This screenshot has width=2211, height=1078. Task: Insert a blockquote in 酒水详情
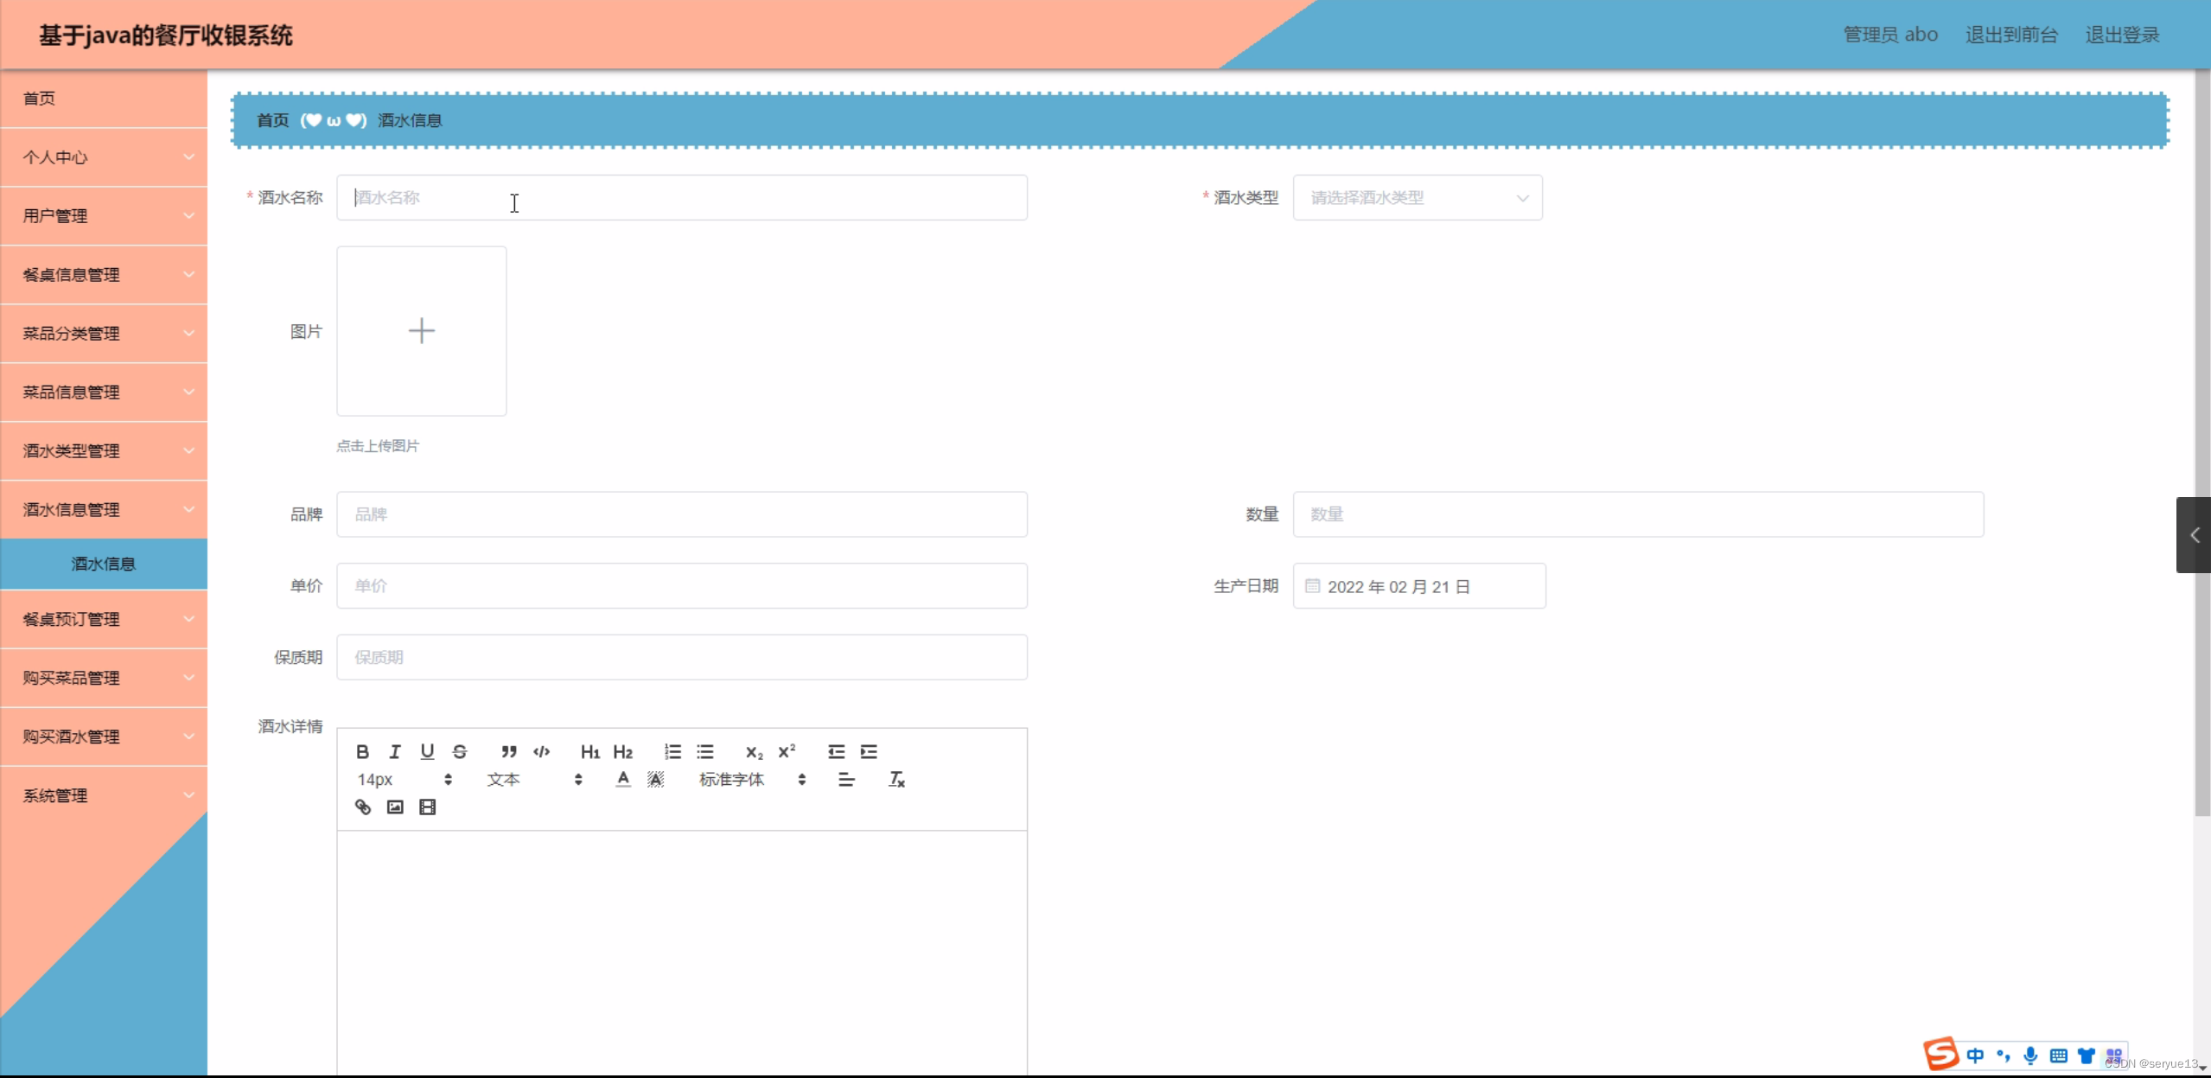point(508,751)
